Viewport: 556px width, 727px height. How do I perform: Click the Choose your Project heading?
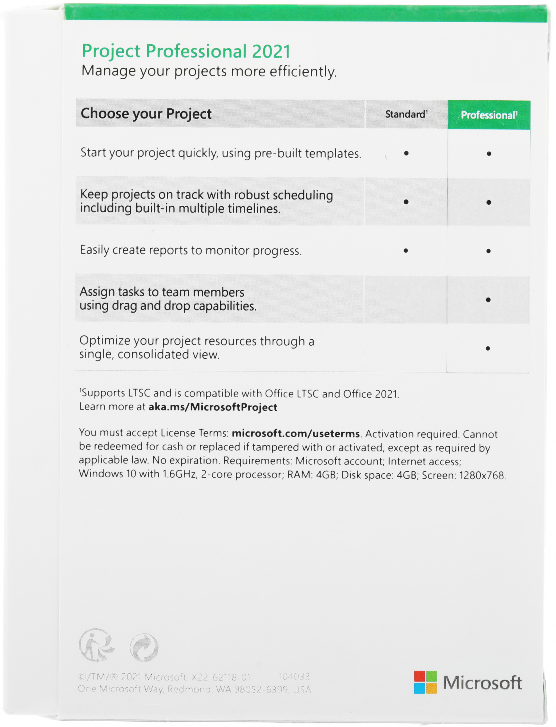click(x=146, y=113)
